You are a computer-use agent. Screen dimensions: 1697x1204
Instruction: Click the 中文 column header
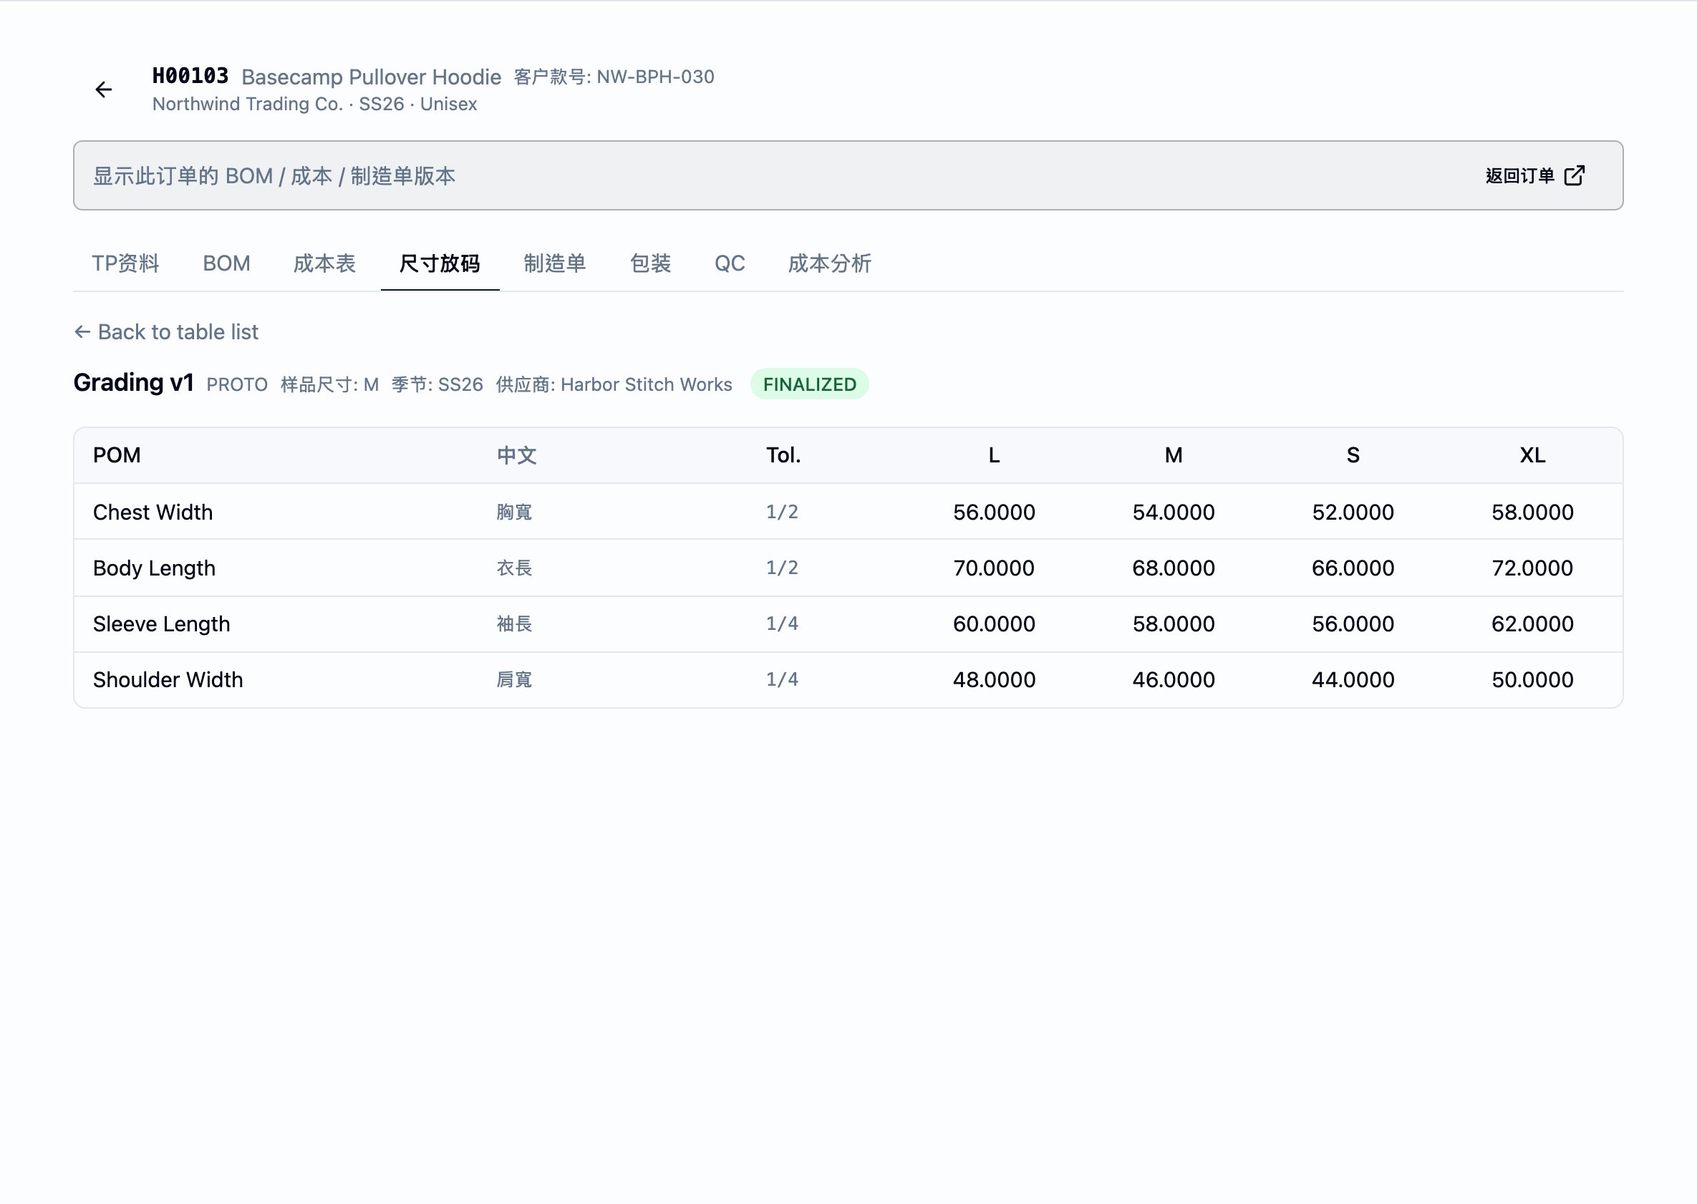pos(516,455)
